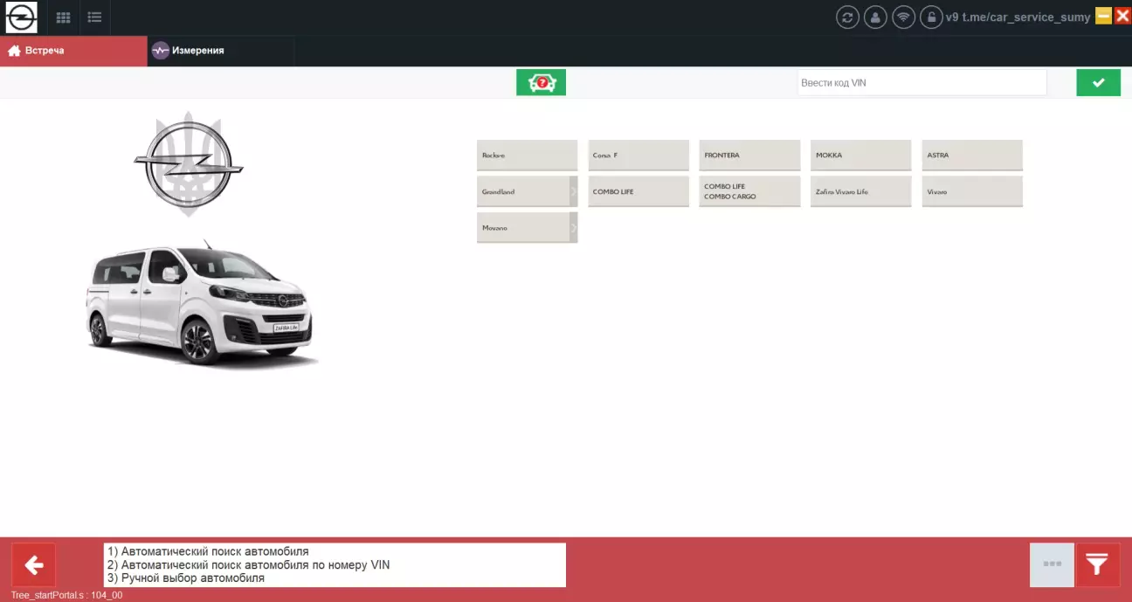Expand the Grandland model chevron
The width and height of the screenshot is (1132, 602).
(x=574, y=191)
